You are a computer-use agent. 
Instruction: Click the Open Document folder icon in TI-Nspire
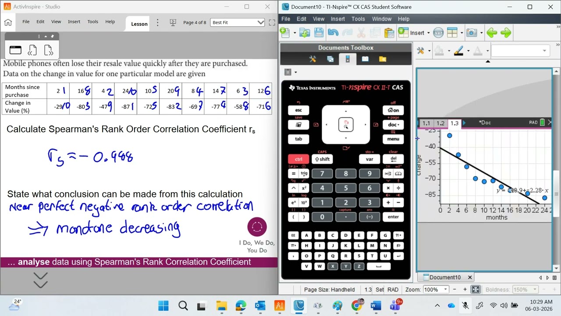coord(305,32)
